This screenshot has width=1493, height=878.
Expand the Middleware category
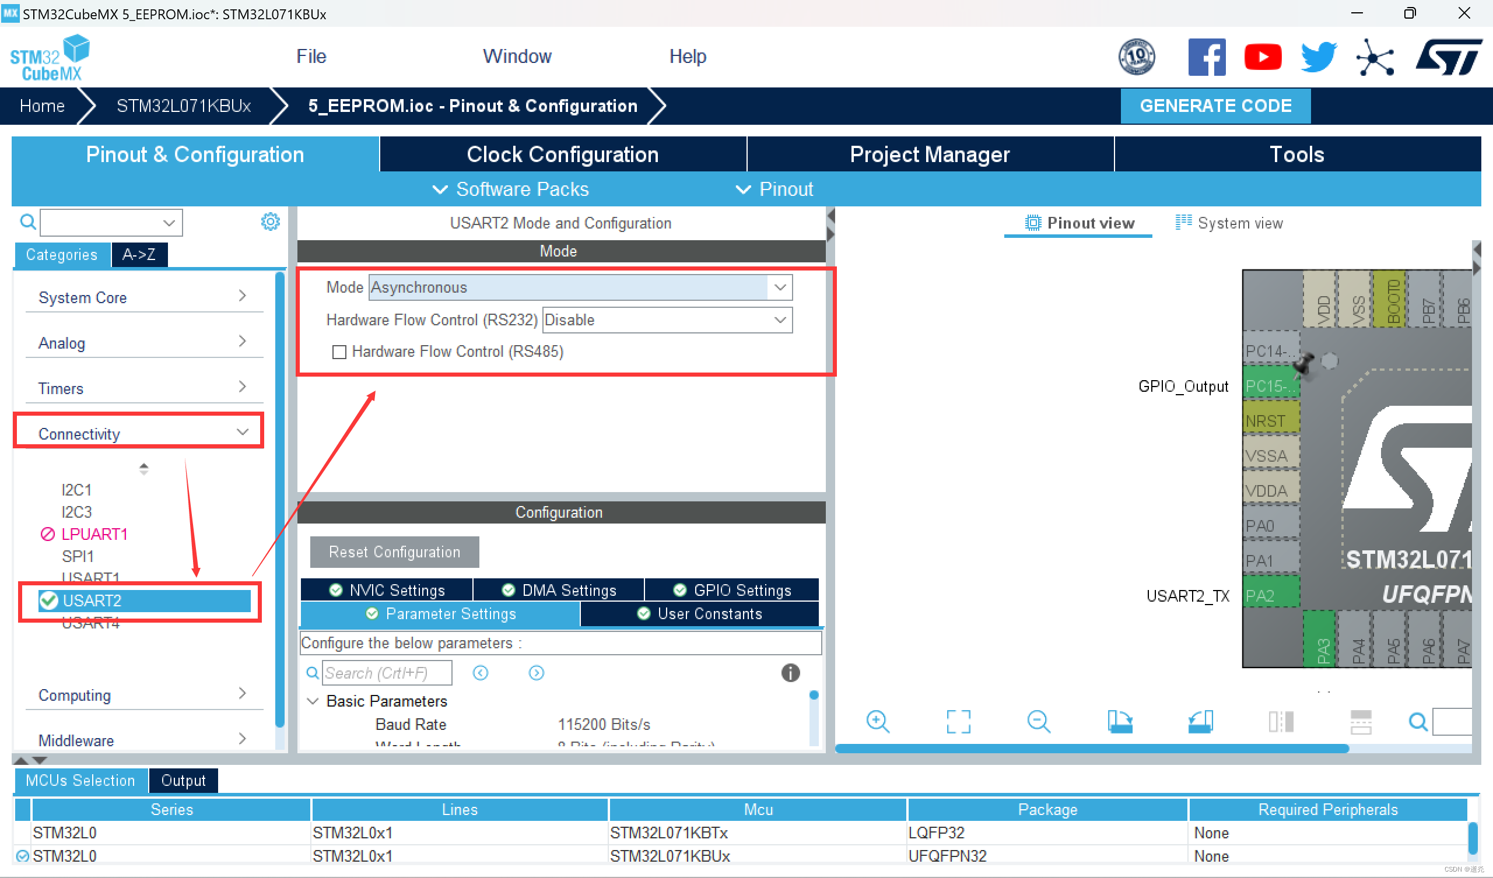point(144,739)
